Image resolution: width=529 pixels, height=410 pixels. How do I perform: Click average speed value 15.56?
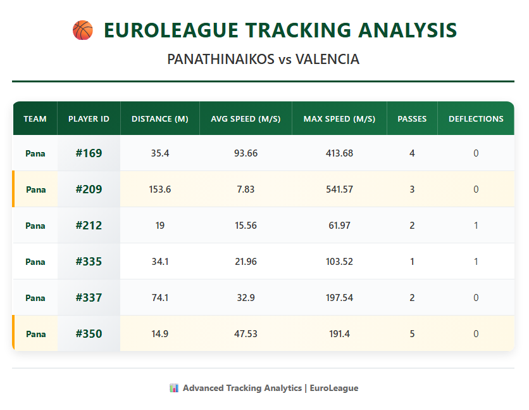coord(246,226)
